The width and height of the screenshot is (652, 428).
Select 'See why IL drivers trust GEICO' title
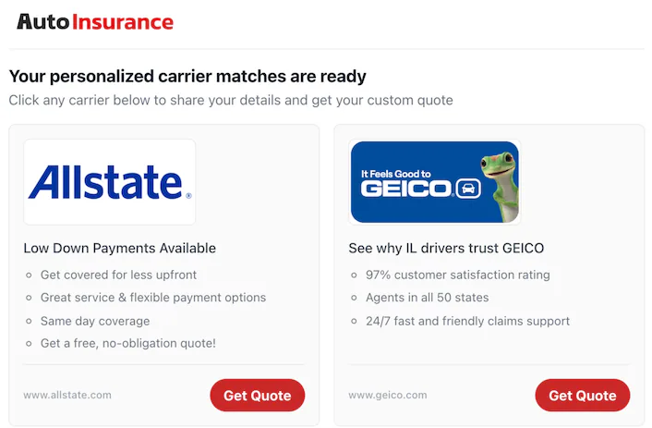(x=446, y=248)
